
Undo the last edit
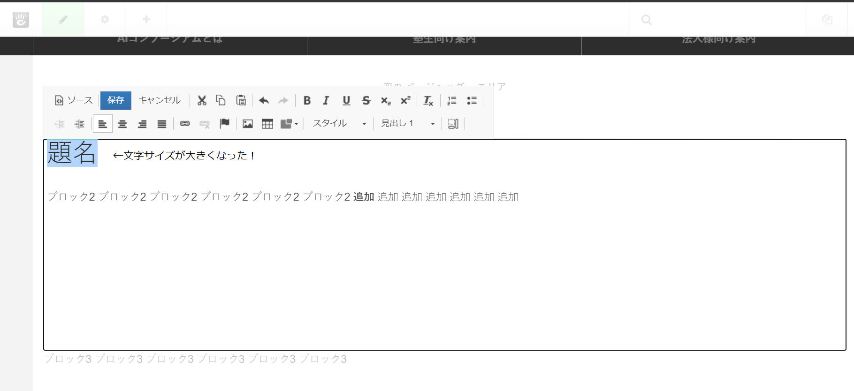coord(264,100)
